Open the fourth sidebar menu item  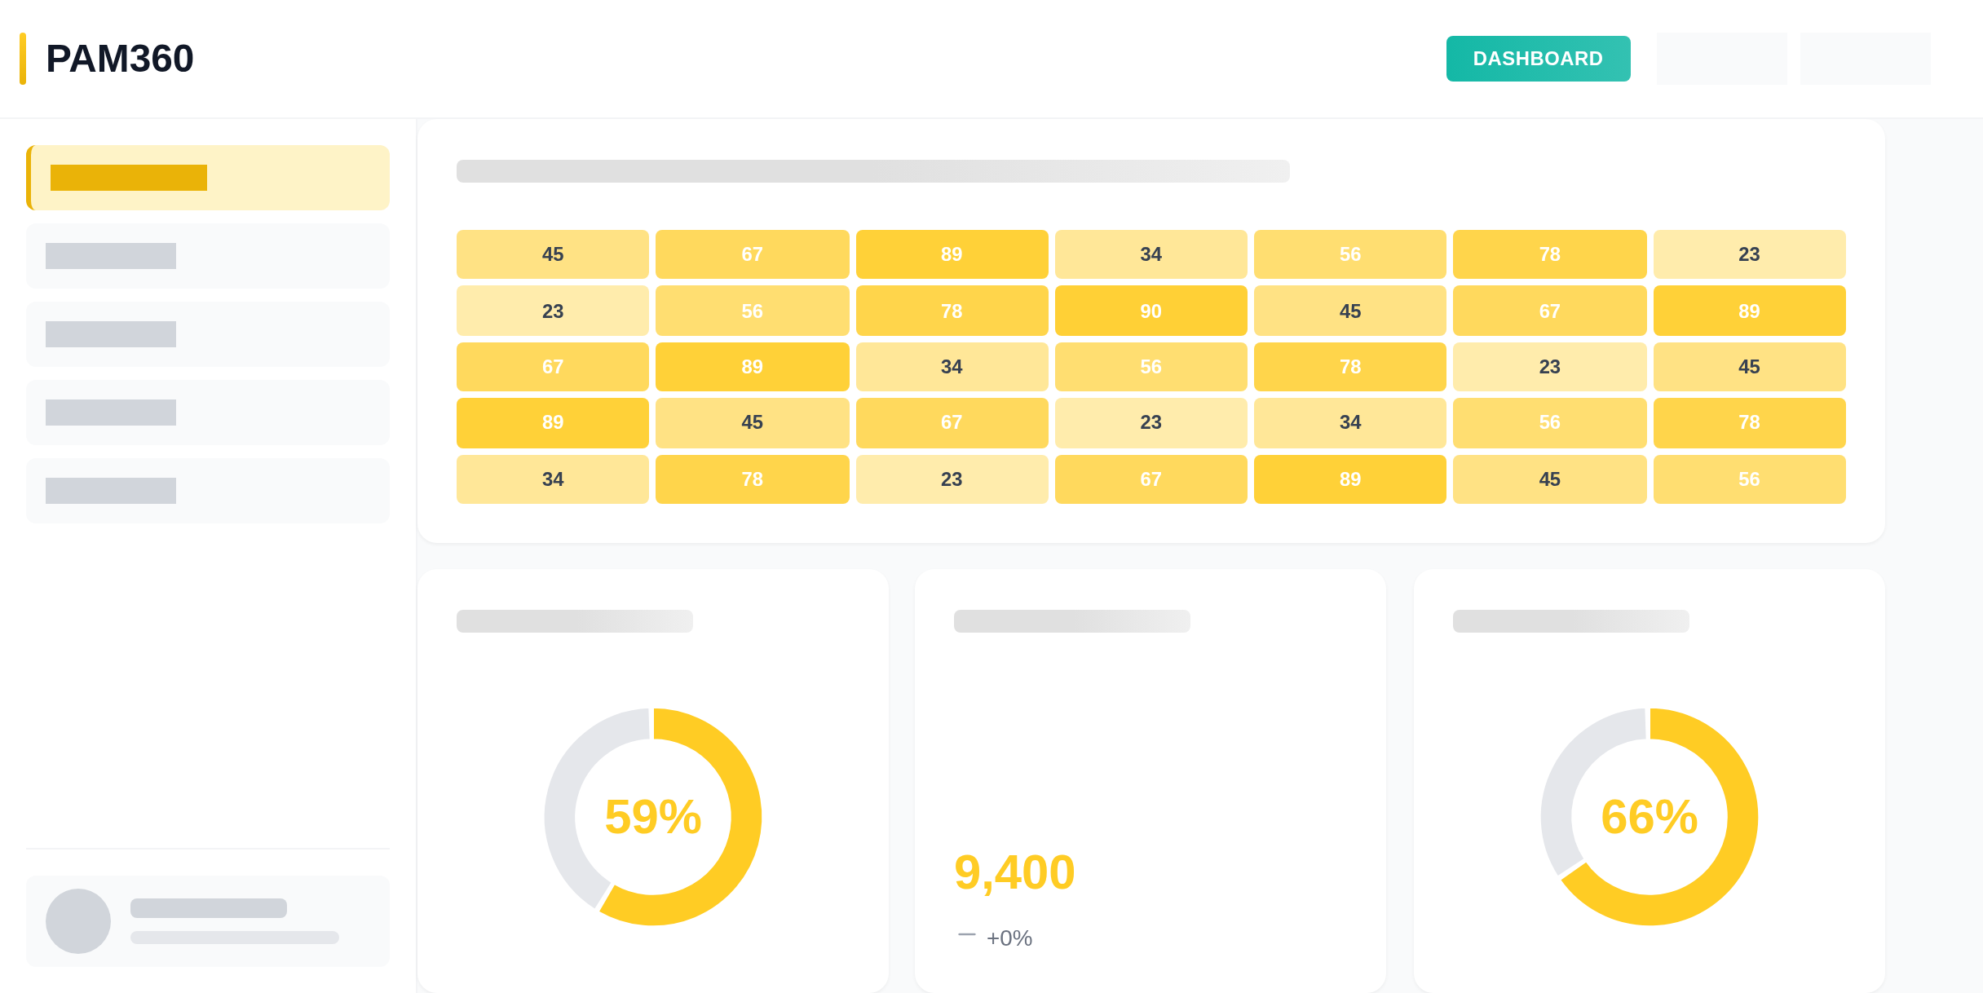point(208,413)
